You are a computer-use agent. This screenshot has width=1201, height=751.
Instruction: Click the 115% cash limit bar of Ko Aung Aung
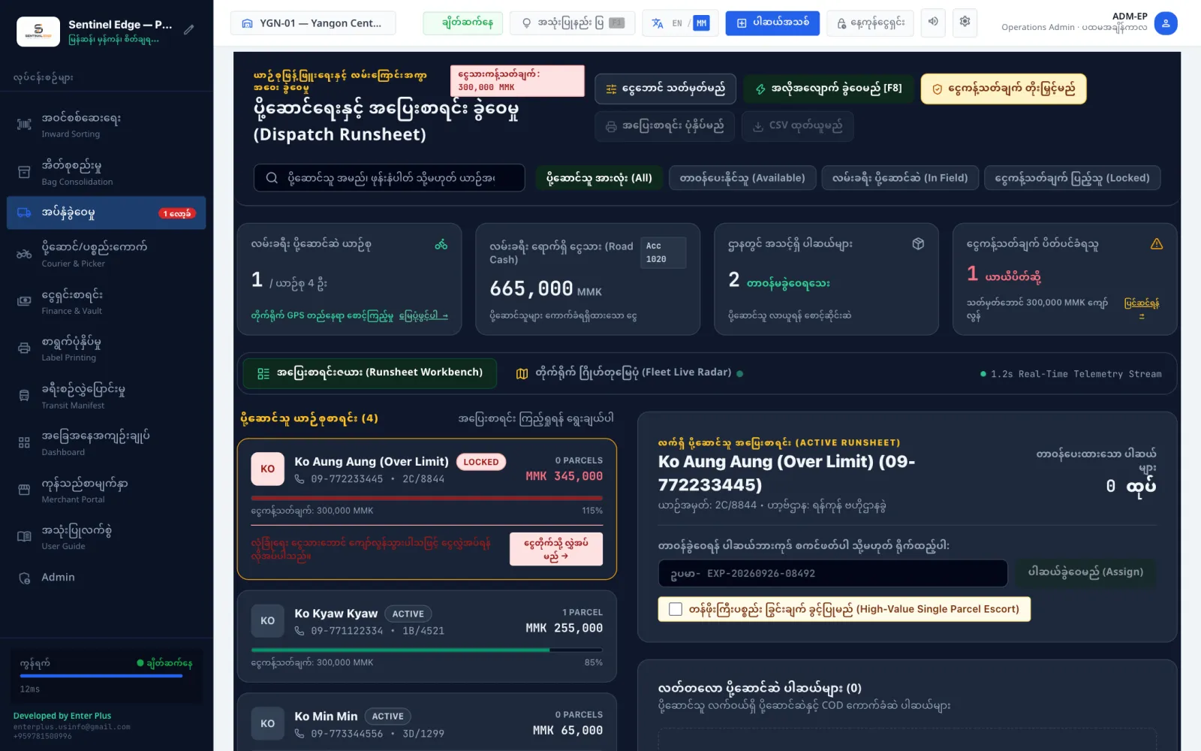tap(426, 498)
